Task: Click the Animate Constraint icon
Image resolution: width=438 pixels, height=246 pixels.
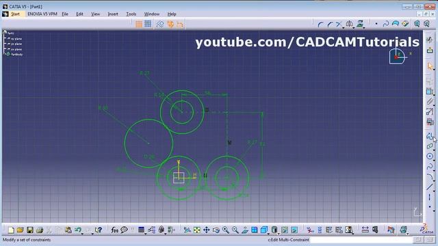Action: click(x=430, y=112)
